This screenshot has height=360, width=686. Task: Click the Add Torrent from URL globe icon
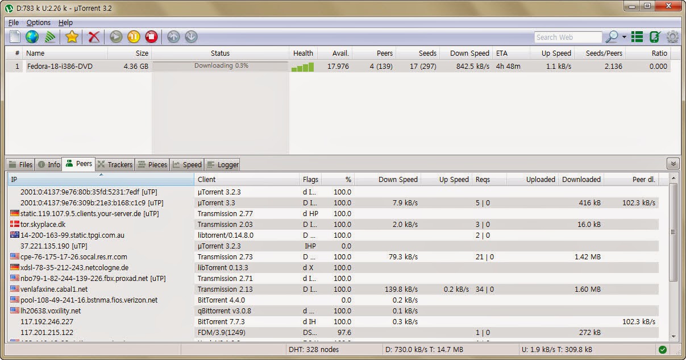coord(32,37)
